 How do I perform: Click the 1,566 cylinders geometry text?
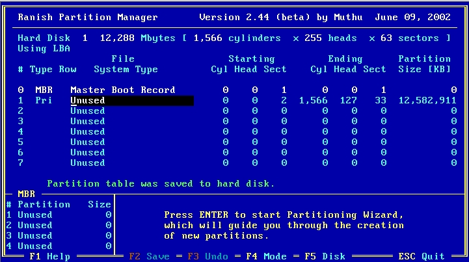coord(237,38)
